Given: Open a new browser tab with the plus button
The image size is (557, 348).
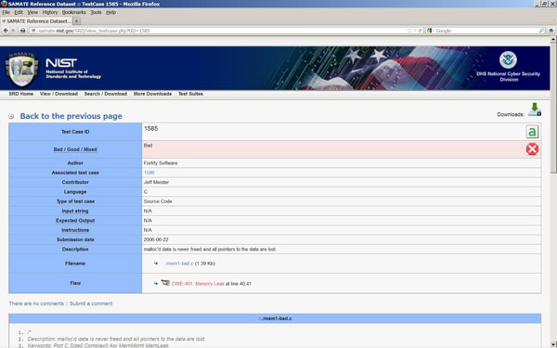Looking at the screenshot, I should click(76, 21).
